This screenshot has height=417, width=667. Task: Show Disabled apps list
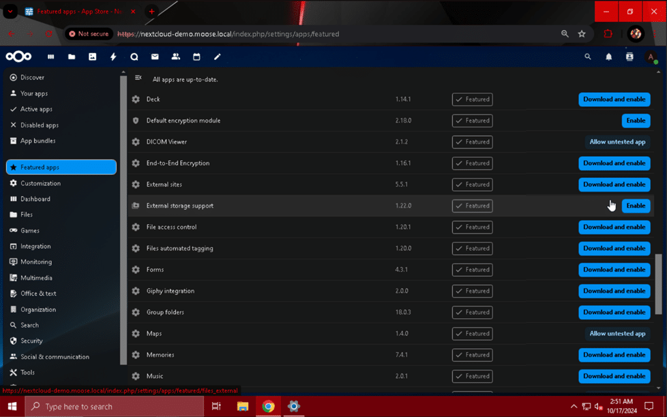tap(61, 125)
